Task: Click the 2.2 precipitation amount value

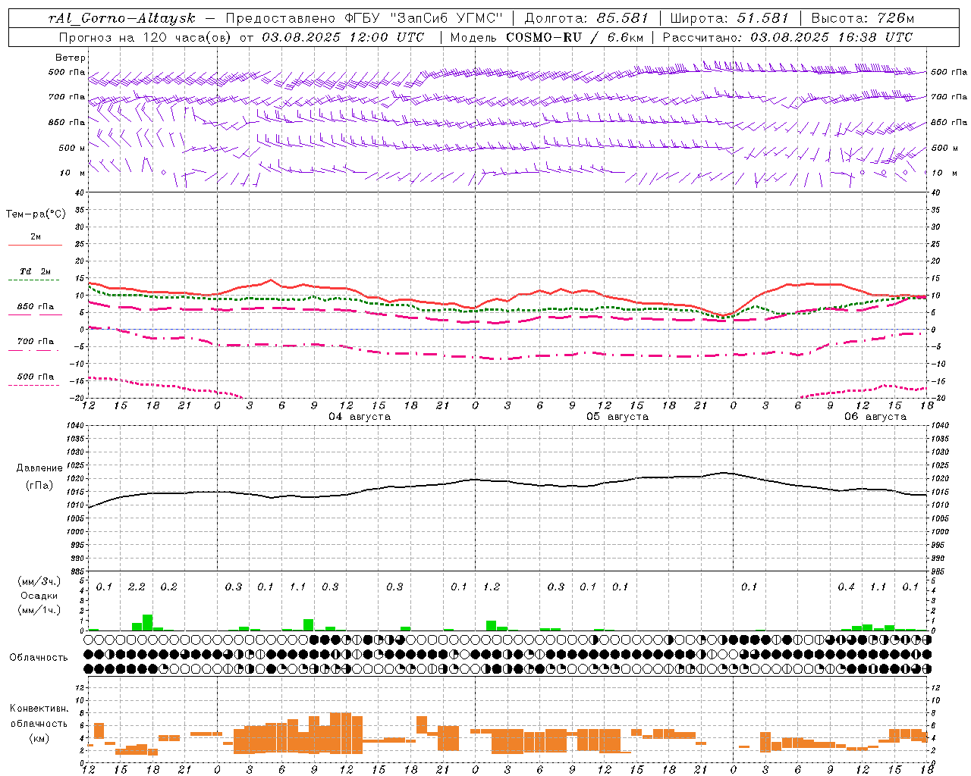Action: tap(137, 587)
